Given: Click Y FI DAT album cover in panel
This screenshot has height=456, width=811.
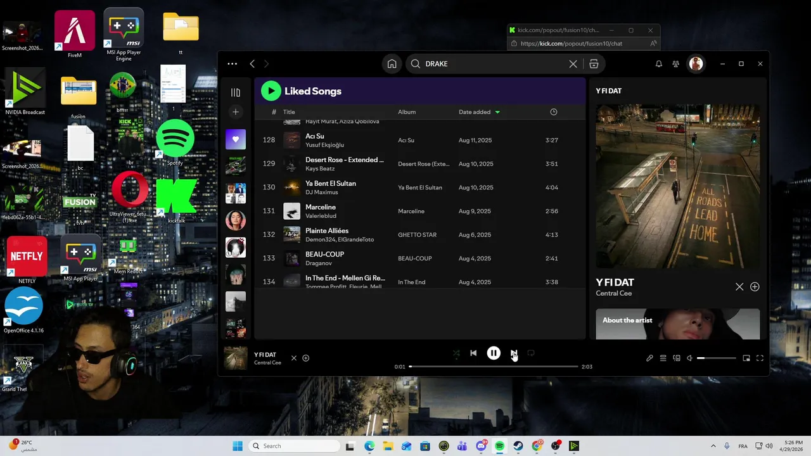Looking at the screenshot, I should coord(677,186).
